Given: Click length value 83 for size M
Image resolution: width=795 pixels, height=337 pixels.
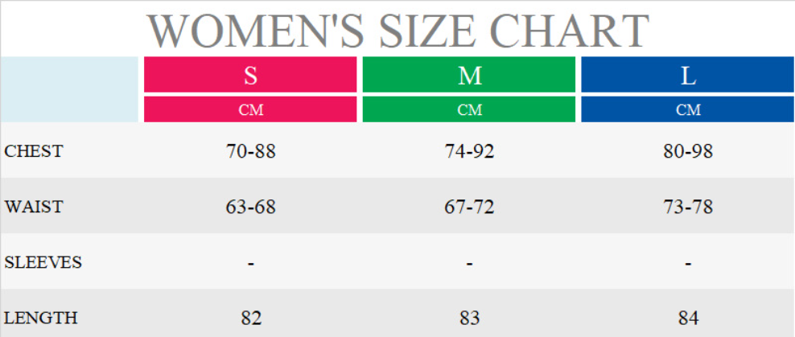Looking at the screenshot, I should point(469,318).
